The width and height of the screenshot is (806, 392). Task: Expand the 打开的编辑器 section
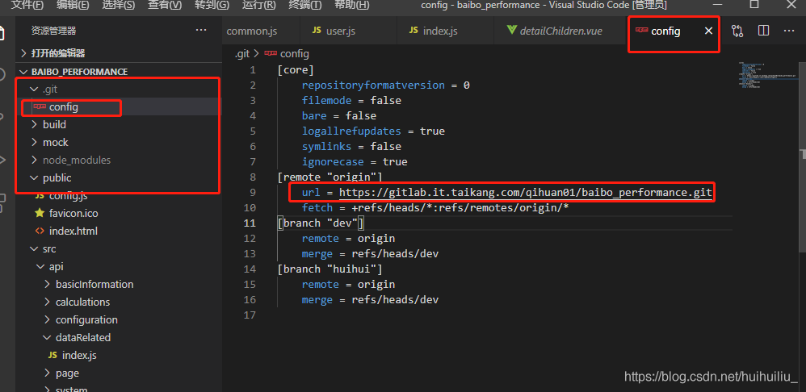[x=120, y=53]
